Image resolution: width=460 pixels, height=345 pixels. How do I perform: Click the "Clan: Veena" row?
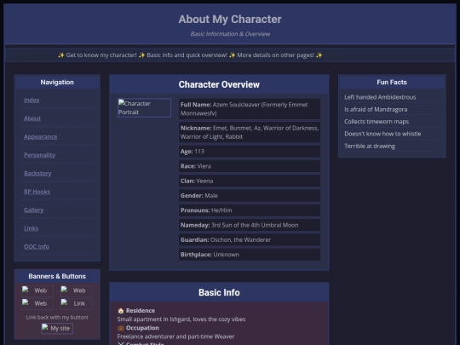point(250,181)
